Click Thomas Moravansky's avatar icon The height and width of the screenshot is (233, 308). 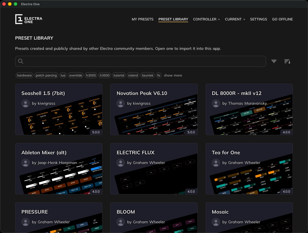[216, 103]
